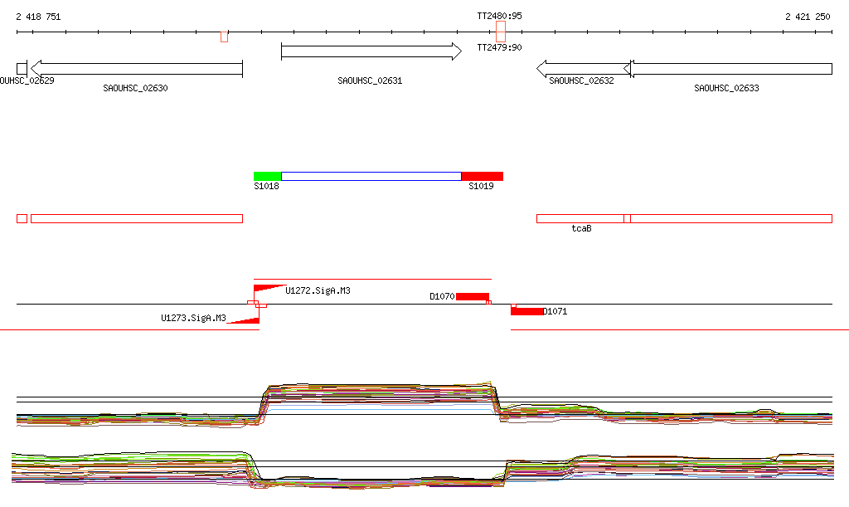Click the SAOUHSC_02632 label
Viewport: 849px width, 507px height.
(x=581, y=80)
